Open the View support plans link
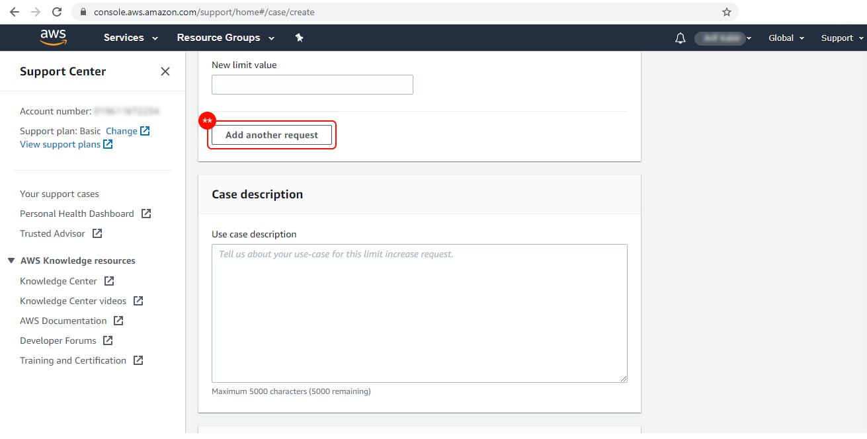 point(60,144)
